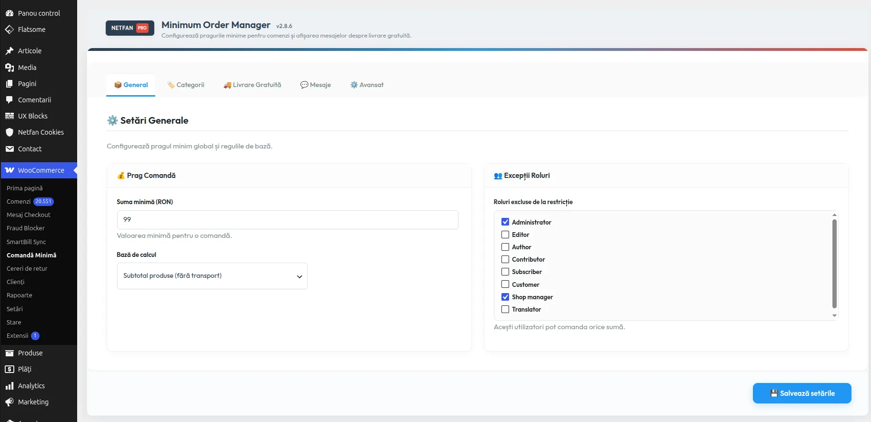Click the Produse archive icon
Image resolution: width=871 pixels, height=422 pixels.
(x=10, y=353)
